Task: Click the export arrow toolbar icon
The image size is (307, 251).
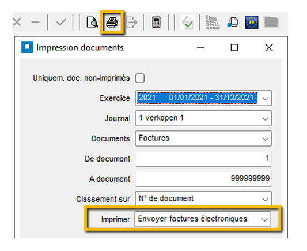Action: tap(131, 23)
